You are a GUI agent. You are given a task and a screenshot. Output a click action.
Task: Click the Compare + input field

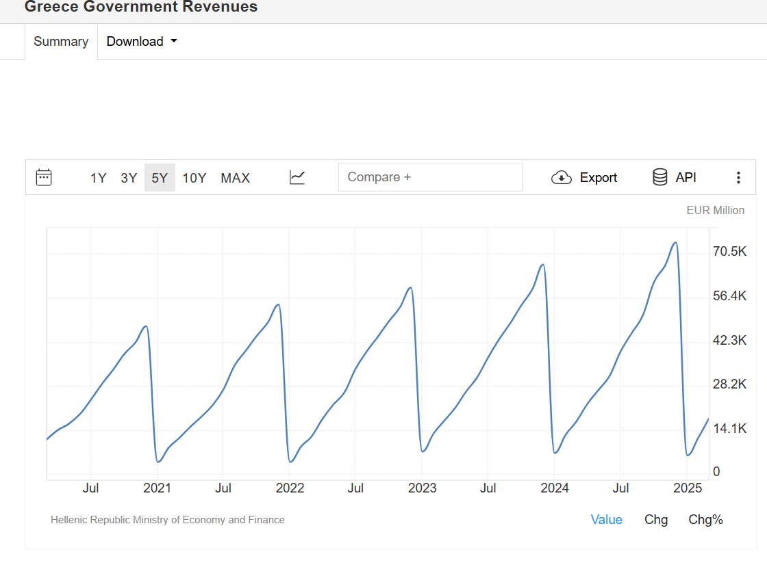pyautogui.click(x=431, y=177)
